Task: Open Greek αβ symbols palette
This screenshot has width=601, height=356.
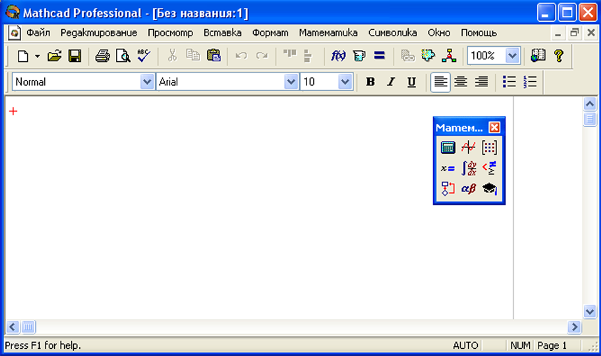Action: 468,189
